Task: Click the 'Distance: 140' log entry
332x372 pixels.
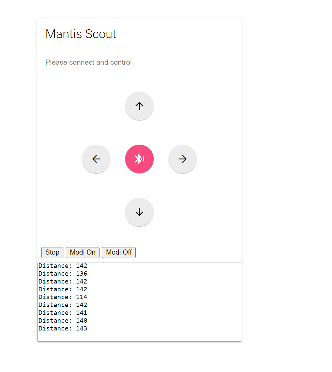Action: pyautogui.click(x=63, y=321)
